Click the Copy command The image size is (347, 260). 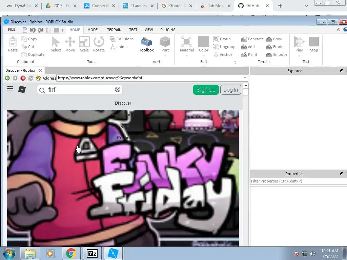[29, 39]
